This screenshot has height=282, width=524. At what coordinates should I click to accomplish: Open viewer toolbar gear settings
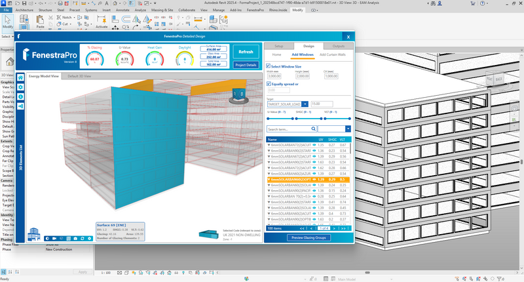(x=89, y=239)
